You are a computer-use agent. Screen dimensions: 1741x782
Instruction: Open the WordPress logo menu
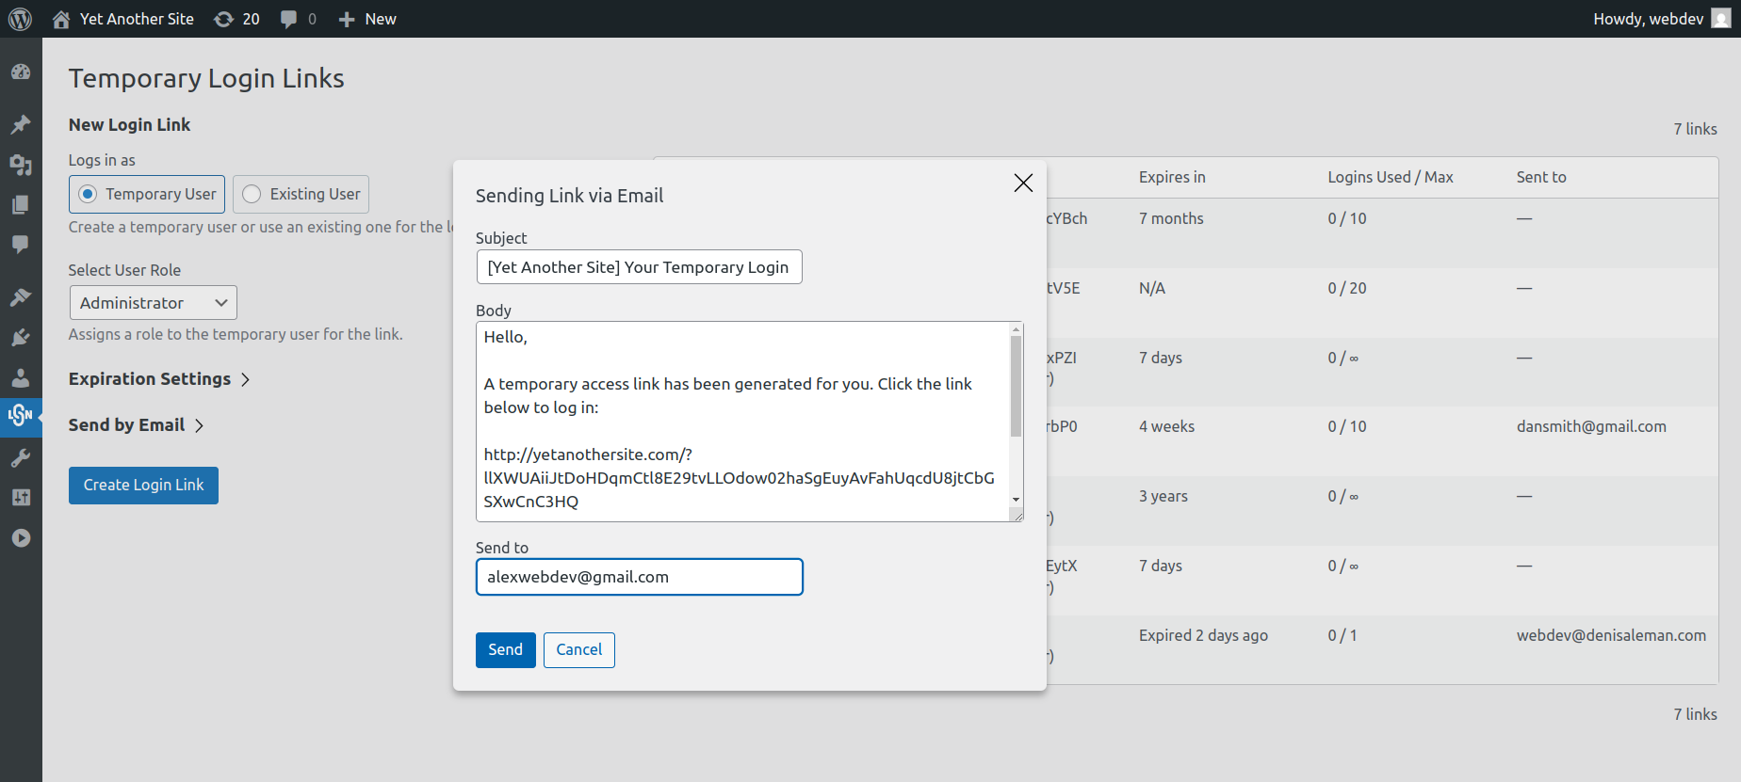pos(20,19)
